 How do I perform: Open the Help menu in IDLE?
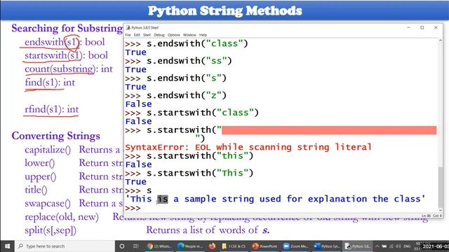pos(203,35)
